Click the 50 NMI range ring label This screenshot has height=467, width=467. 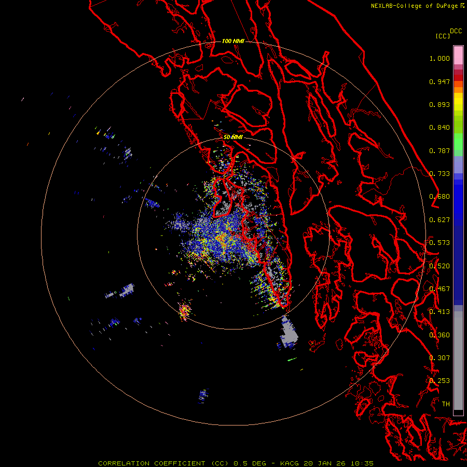[233, 137]
